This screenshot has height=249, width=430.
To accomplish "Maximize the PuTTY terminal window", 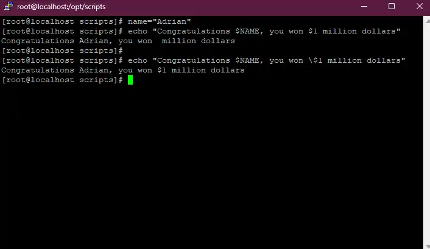I will pyautogui.click(x=392, y=6).
